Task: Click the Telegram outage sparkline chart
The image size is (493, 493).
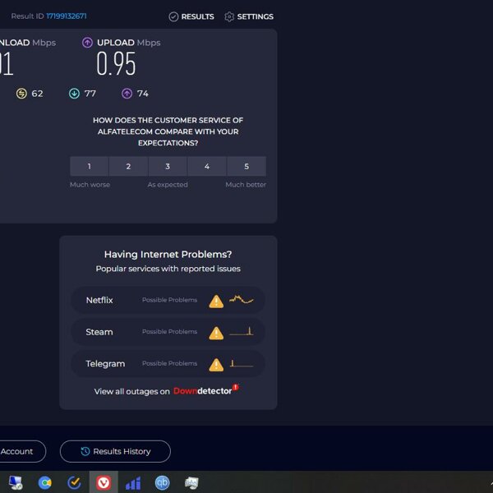Action: [x=241, y=363]
